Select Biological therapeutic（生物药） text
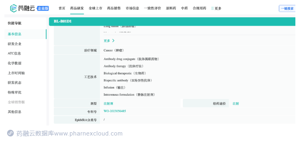 coord(125,73)
